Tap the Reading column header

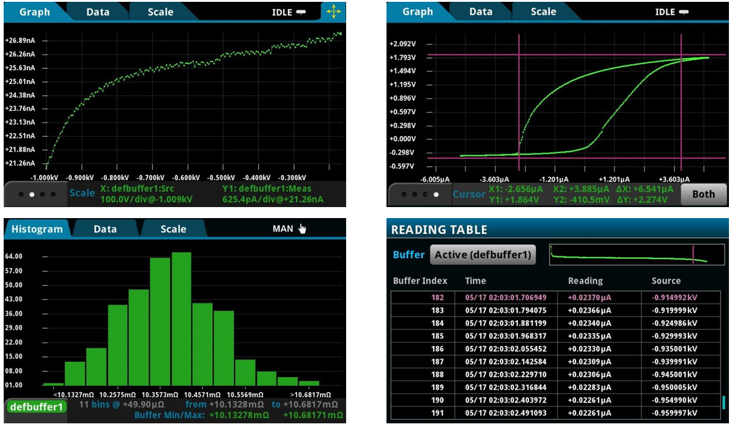tap(585, 281)
